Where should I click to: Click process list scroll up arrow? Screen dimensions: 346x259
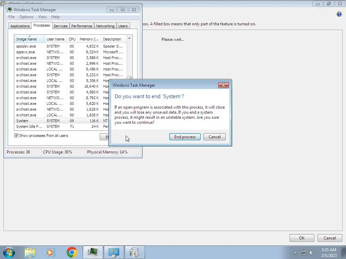(x=129, y=38)
